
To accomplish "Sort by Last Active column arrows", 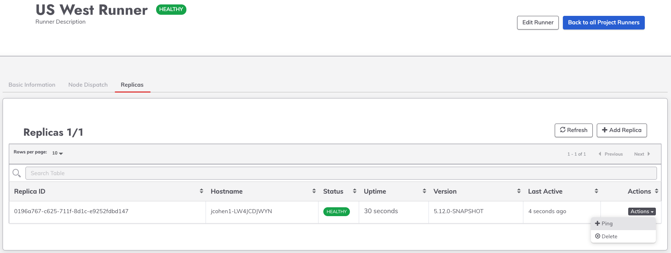I will [596, 191].
